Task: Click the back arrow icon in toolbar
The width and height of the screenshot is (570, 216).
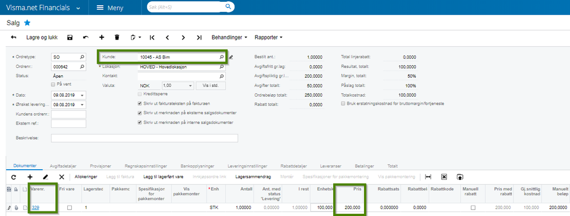Action: pyautogui.click(x=14, y=38)
